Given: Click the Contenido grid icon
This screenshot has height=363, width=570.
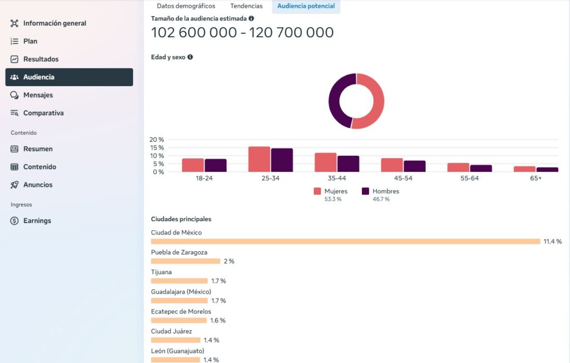Looking at the screenshot, I should (x=14, y=167).
